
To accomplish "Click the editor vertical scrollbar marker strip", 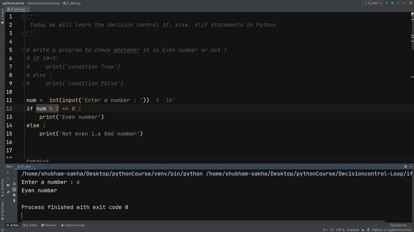I will pyautogui.click(x=412, y=84).
